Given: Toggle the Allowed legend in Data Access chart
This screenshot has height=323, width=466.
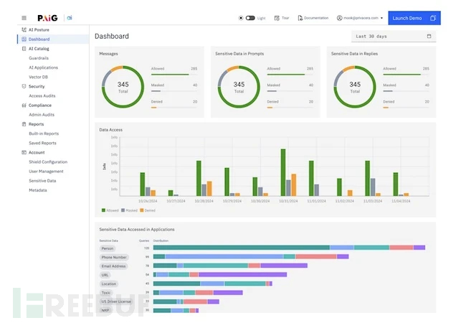Looking at the screenshot, I should (x=110, y=210).
